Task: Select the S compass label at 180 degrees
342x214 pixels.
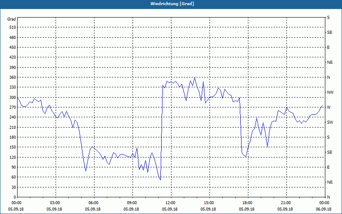Action: tap(328, 137)
